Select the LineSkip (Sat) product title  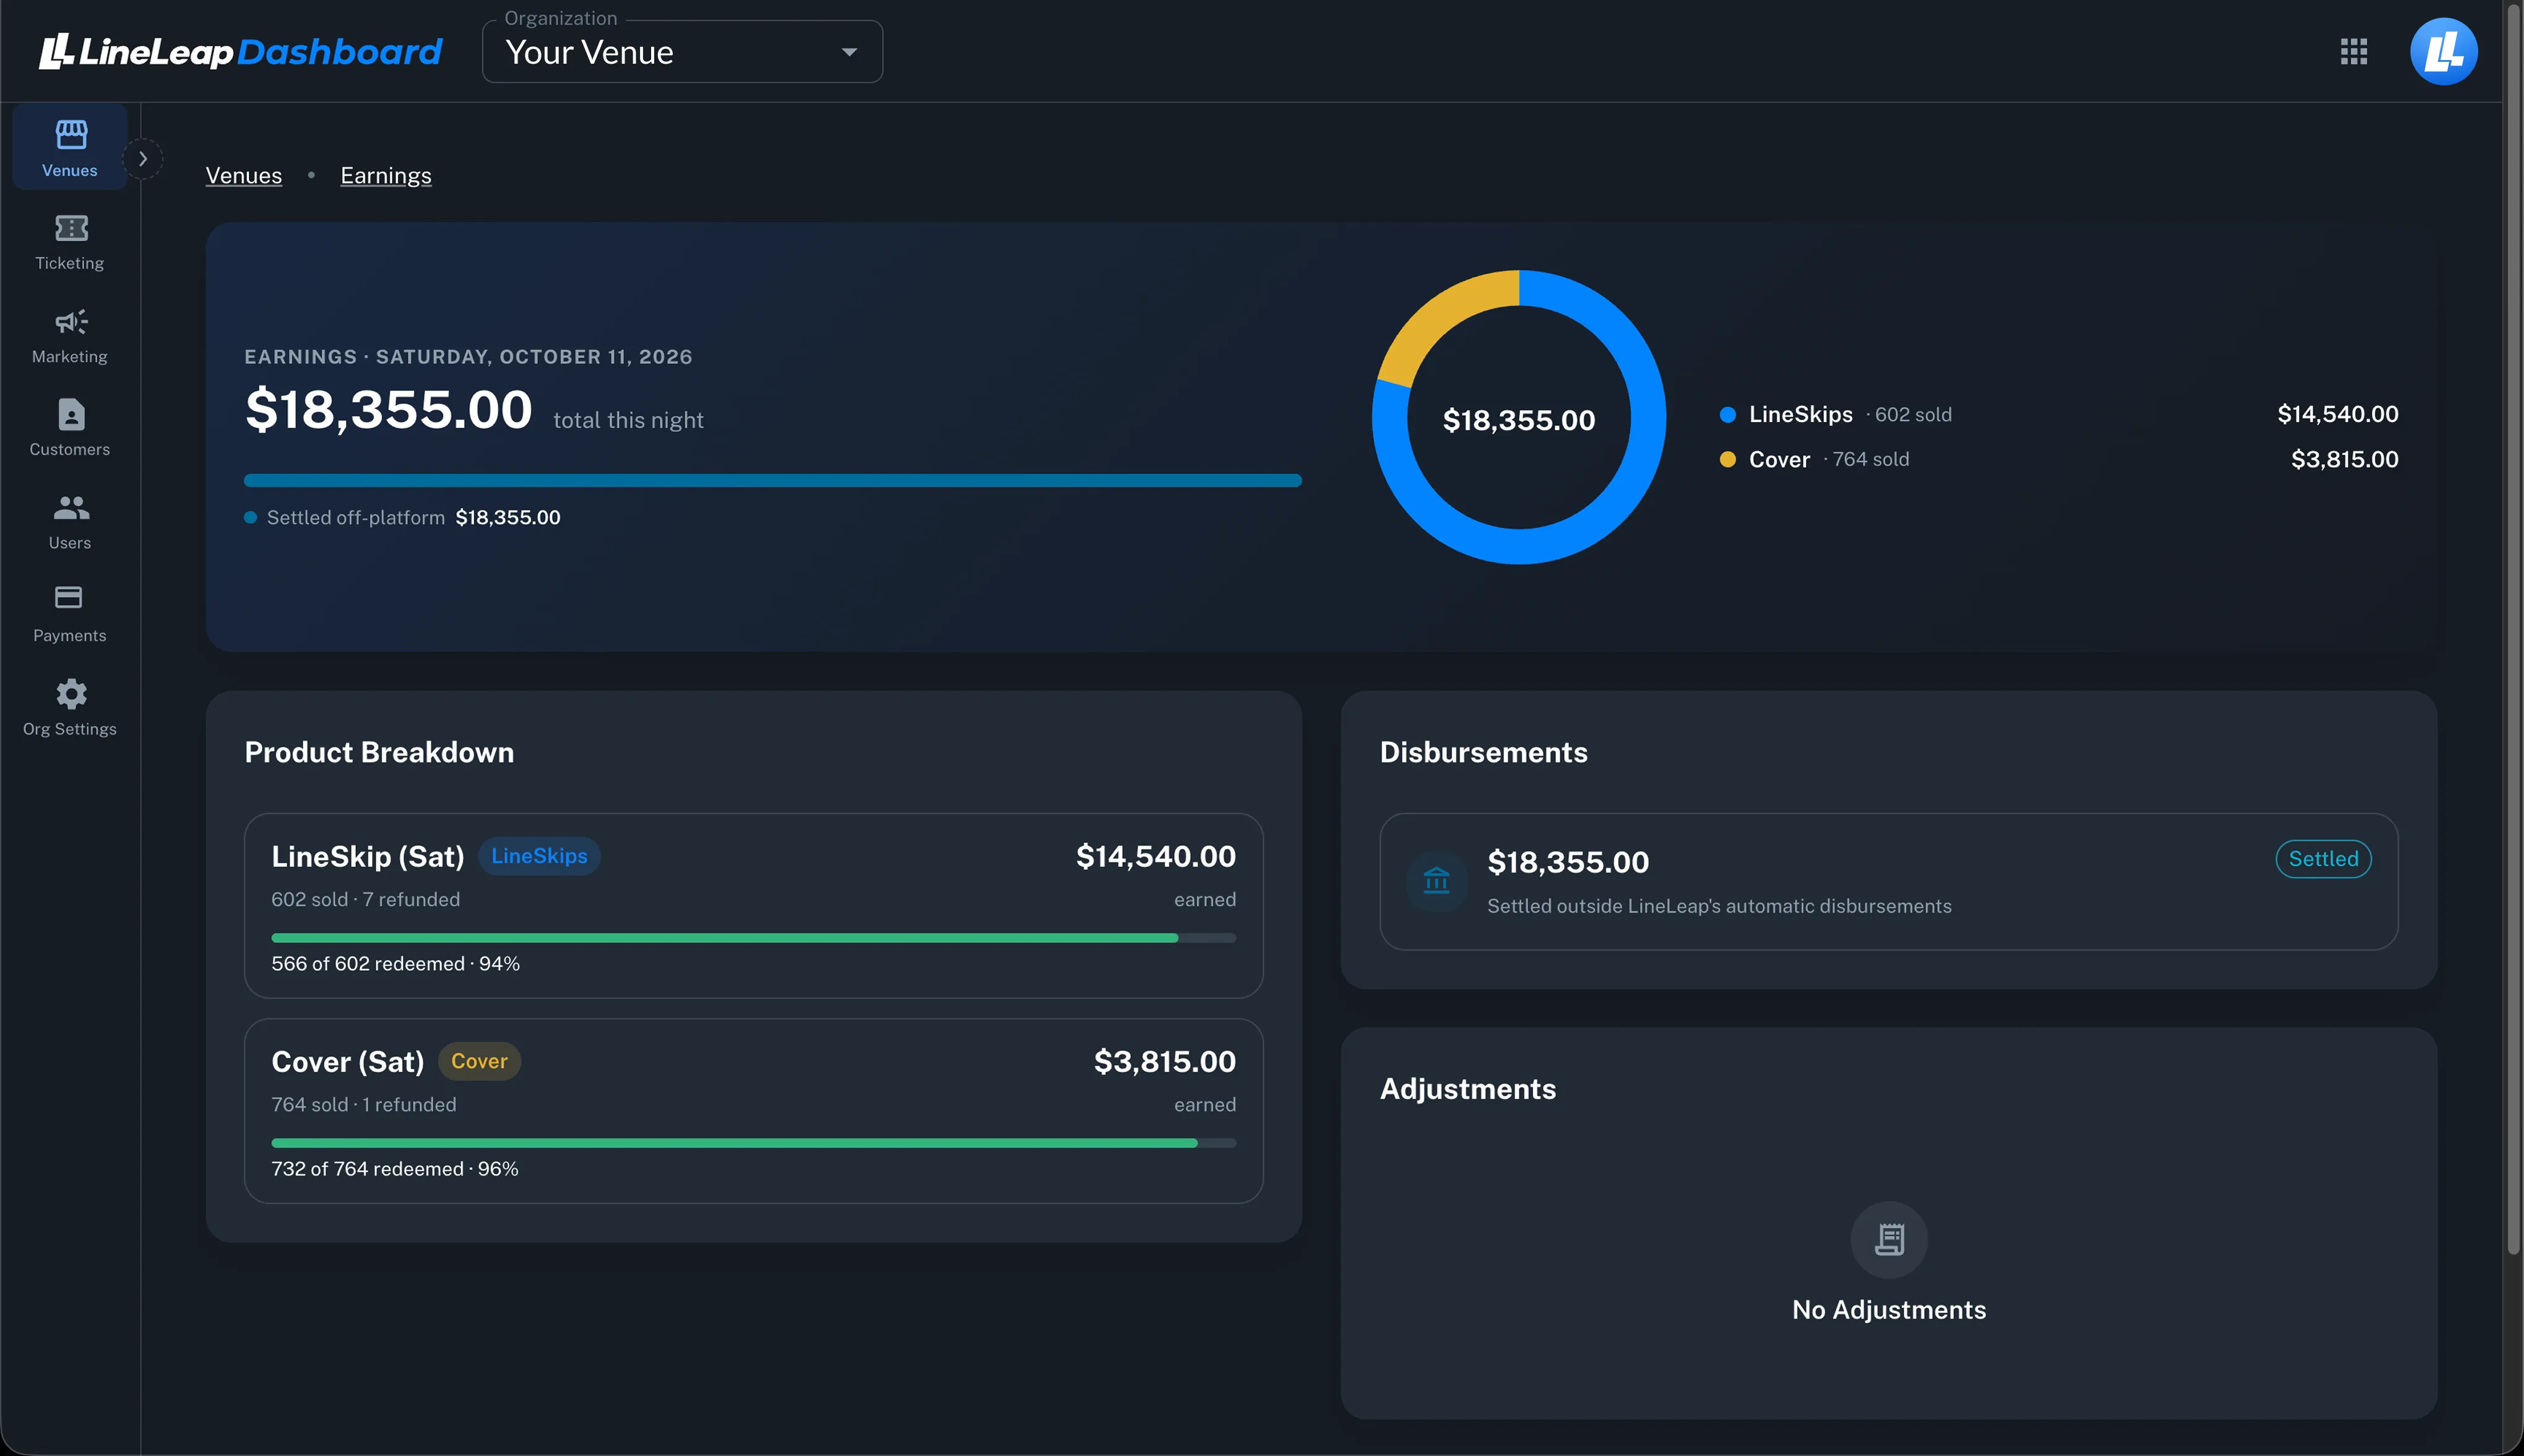click(x=368, y=857)
